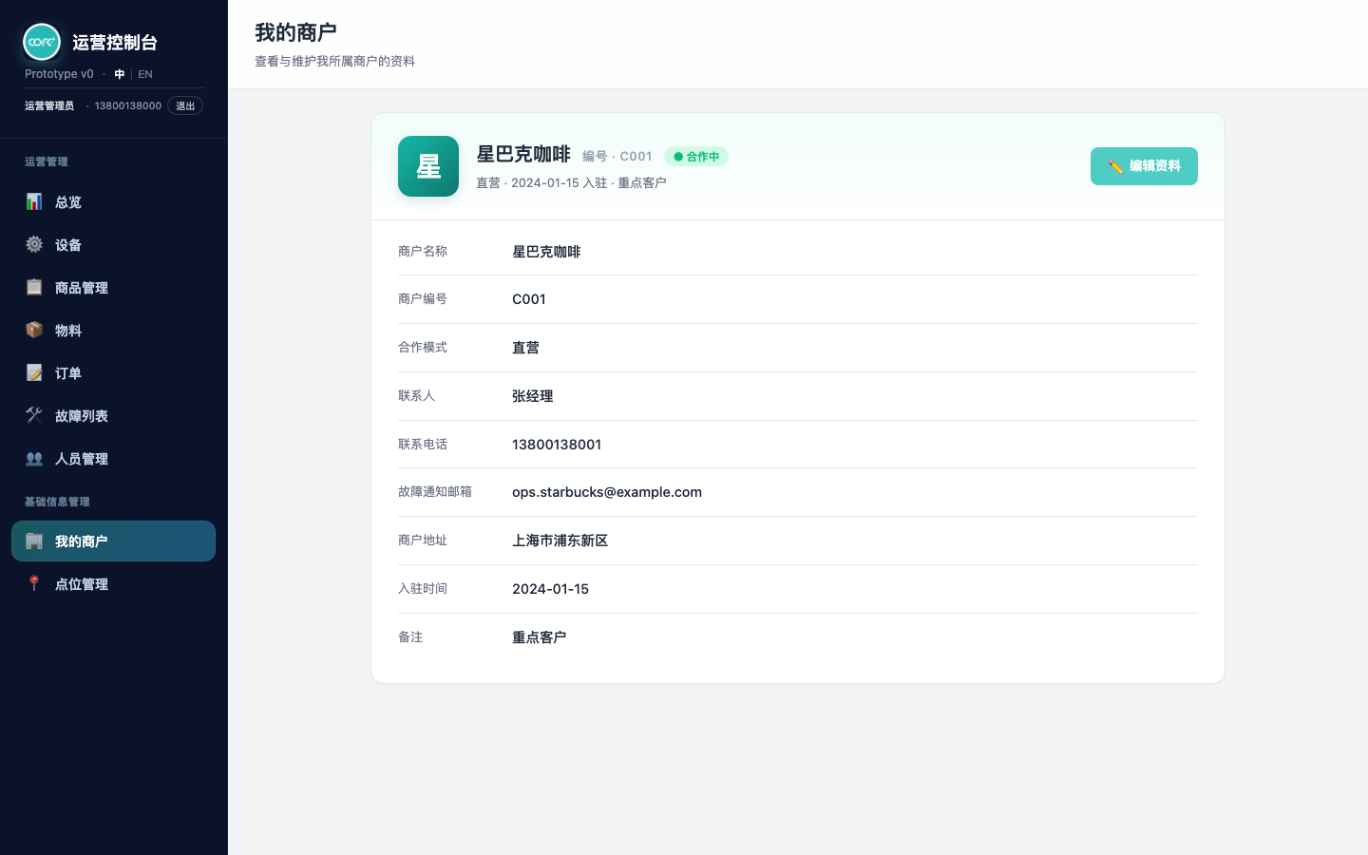Click the 基础信息管理 section header
Viewport: 1368px width, 855px height.
point(57,502)
